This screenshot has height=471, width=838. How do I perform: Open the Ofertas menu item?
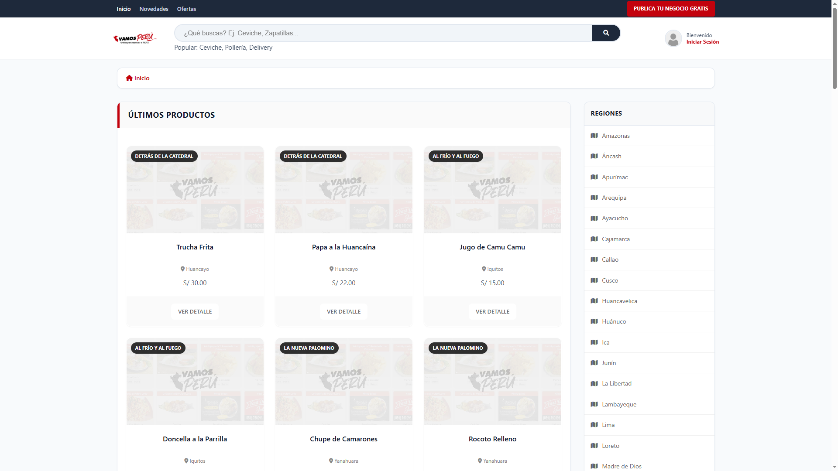click(186, 9)
